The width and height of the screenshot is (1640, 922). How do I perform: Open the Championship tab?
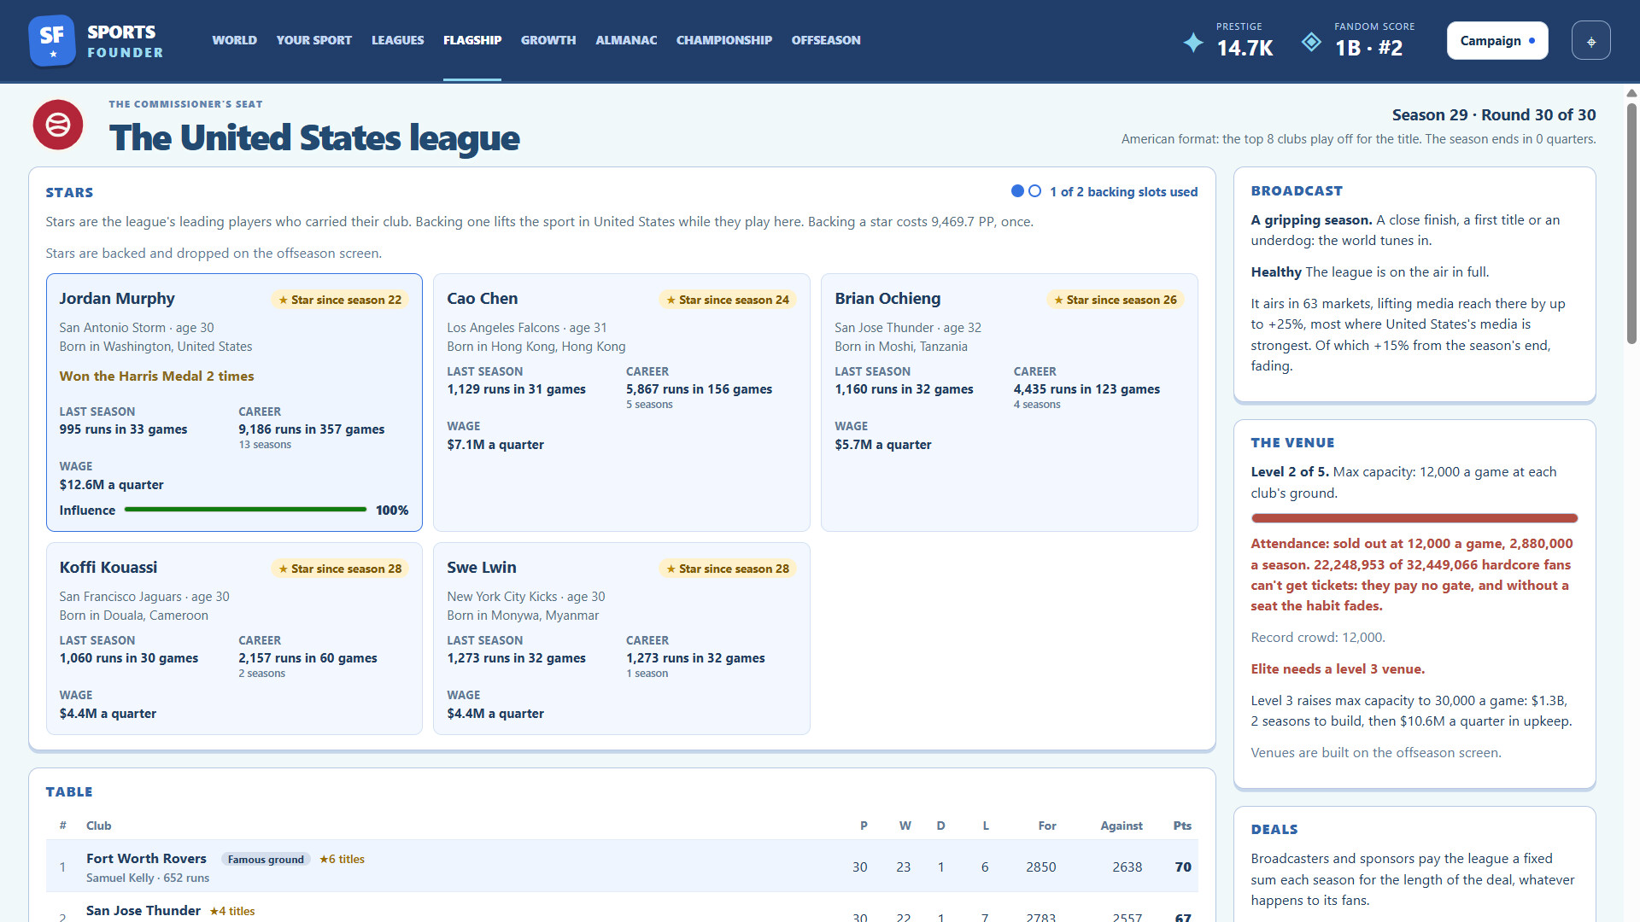coord(724,40)
